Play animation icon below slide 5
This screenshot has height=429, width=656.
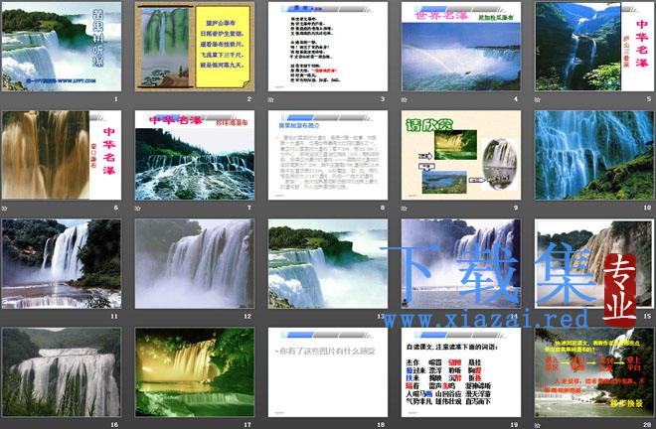[x=537, y=100]
